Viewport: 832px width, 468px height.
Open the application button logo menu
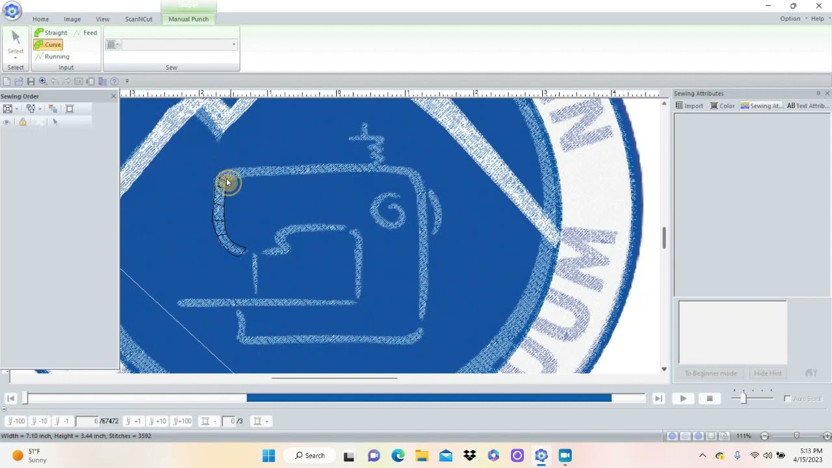point(12,10)
